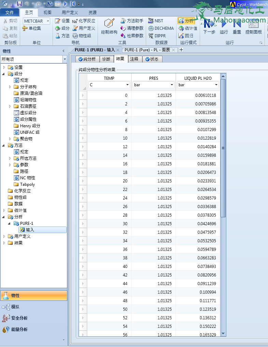Click the 重置 Reset button
Screen dimensions: 268x347
(x=237, y=26)
